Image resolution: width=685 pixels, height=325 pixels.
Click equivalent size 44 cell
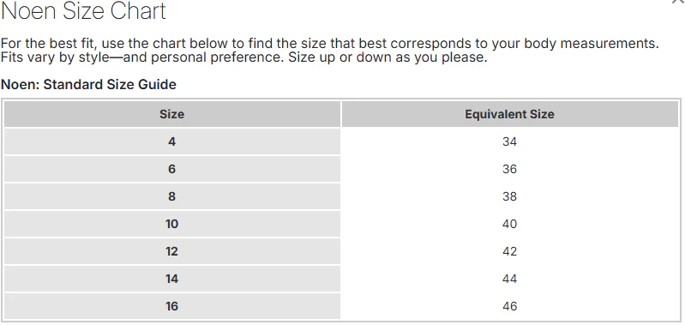[509, 279]
